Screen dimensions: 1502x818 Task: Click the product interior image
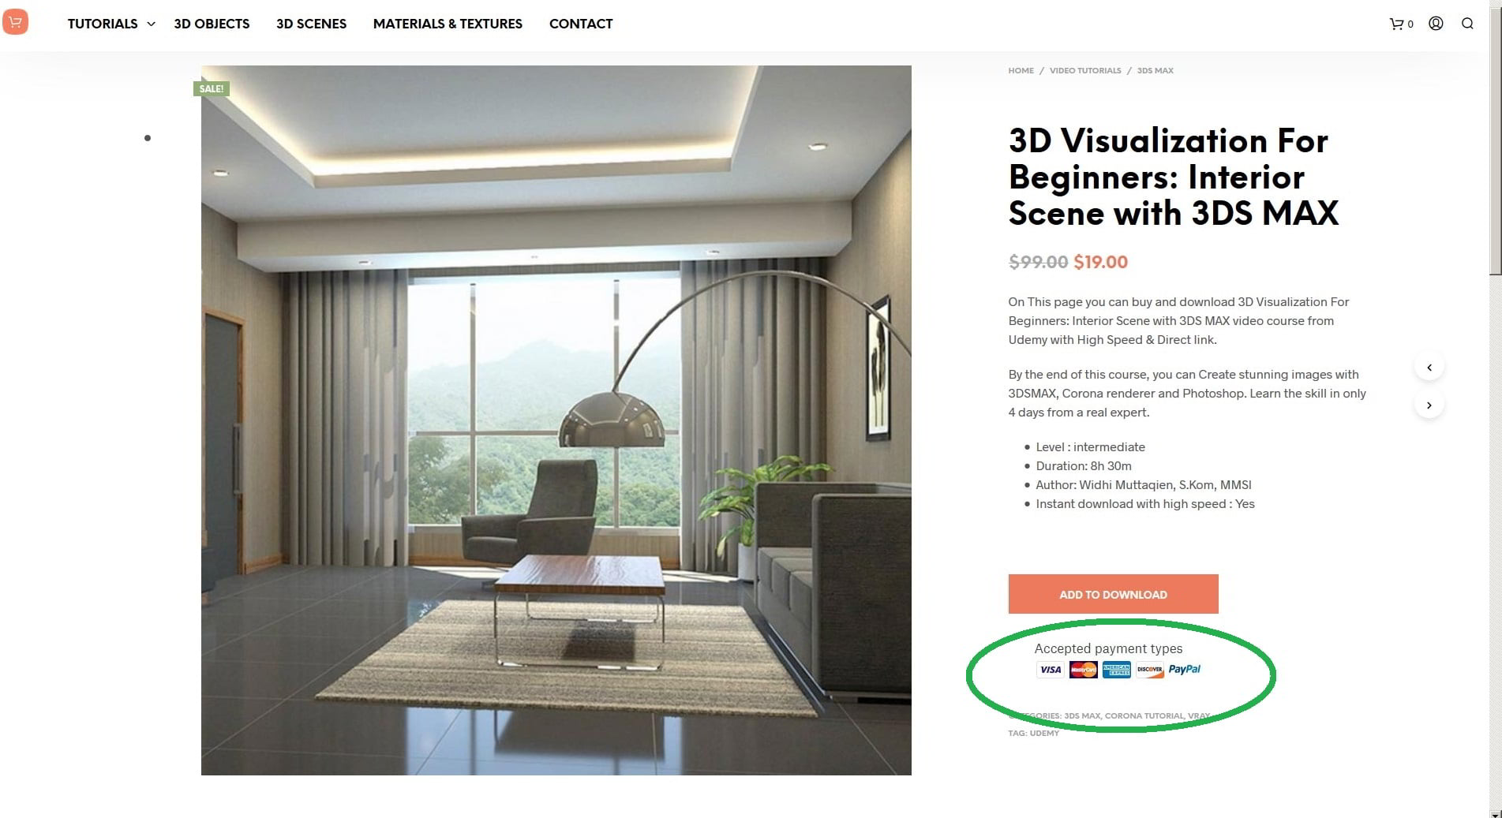tap(556, 420)
